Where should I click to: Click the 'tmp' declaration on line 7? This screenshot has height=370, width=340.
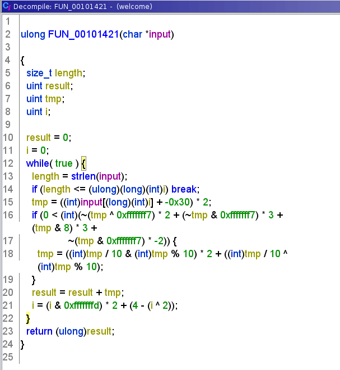coord(54,99)
